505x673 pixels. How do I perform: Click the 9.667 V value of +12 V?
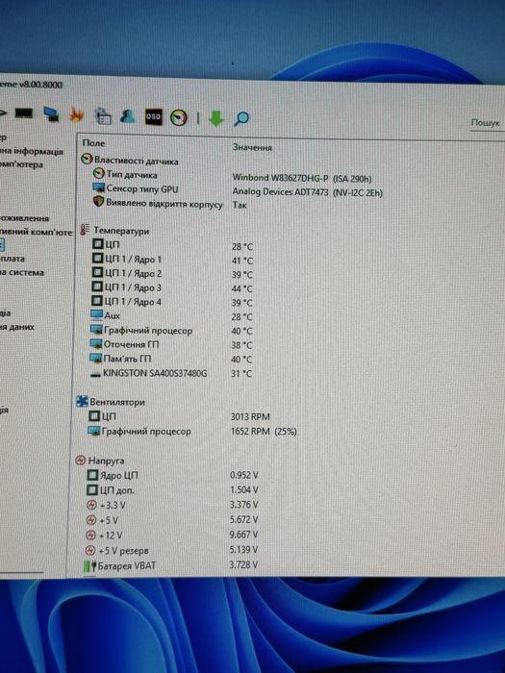tap(244, 535)
